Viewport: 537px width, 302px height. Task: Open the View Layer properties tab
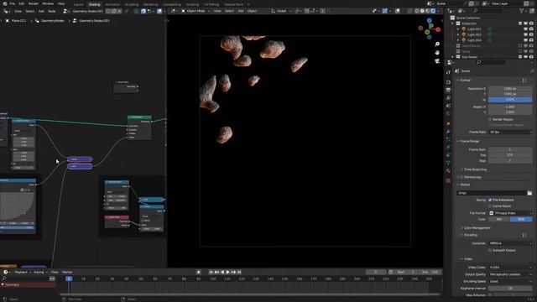[448, 98]
